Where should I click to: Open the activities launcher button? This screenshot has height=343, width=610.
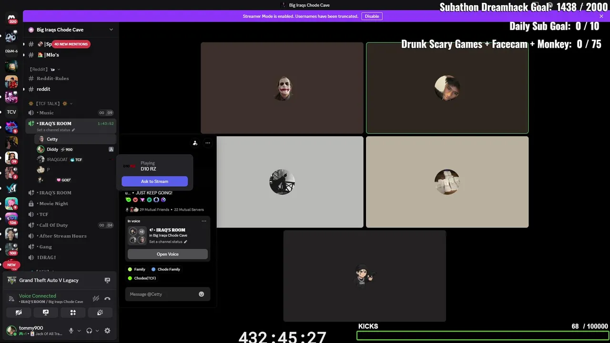[73, 313]
